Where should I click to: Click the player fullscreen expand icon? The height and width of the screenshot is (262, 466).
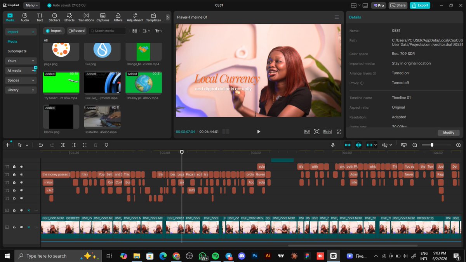point(339,132)
